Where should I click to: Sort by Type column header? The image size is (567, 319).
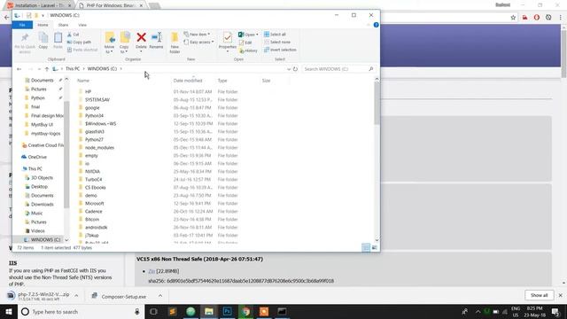[x=222, y=81]
